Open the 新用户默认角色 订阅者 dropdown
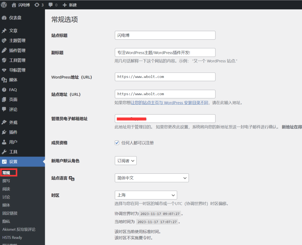Viewport: 302px width, 245px height. coord(126,161)
